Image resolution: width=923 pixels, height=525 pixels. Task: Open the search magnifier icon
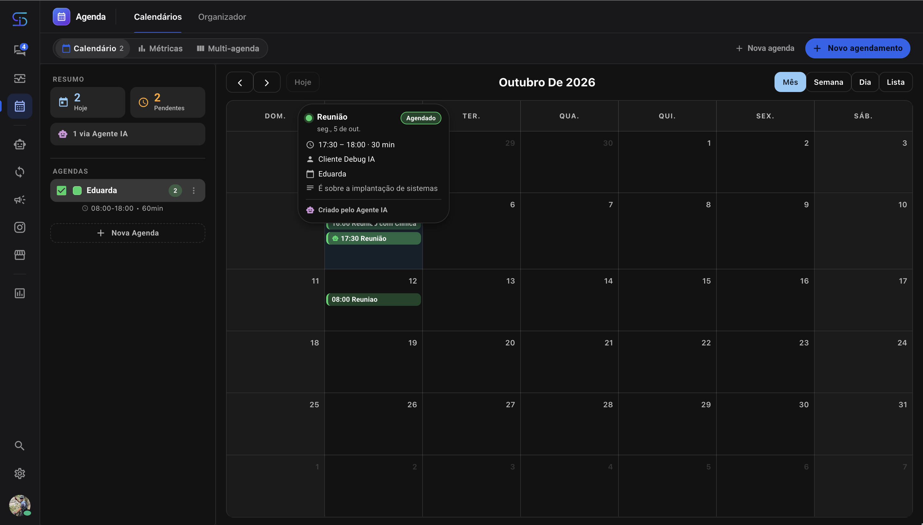(20, 446)
